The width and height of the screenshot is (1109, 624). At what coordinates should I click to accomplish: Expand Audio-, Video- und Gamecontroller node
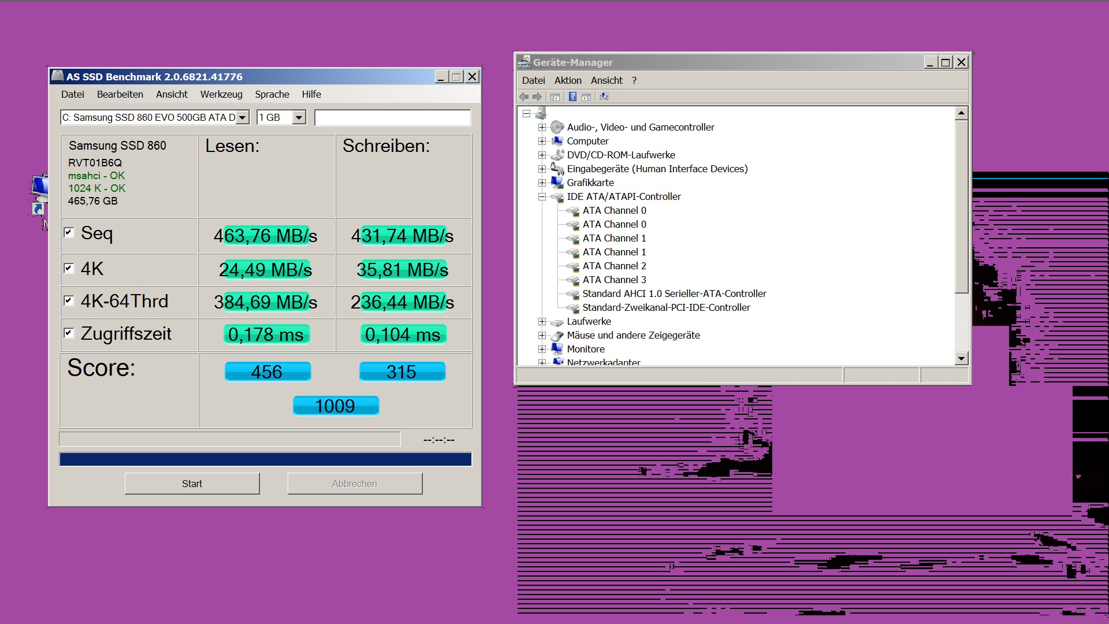point(542,127)
